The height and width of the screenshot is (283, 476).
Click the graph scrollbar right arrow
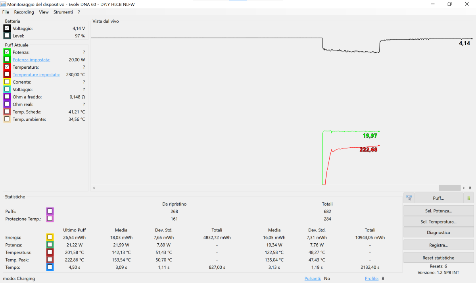464,188
